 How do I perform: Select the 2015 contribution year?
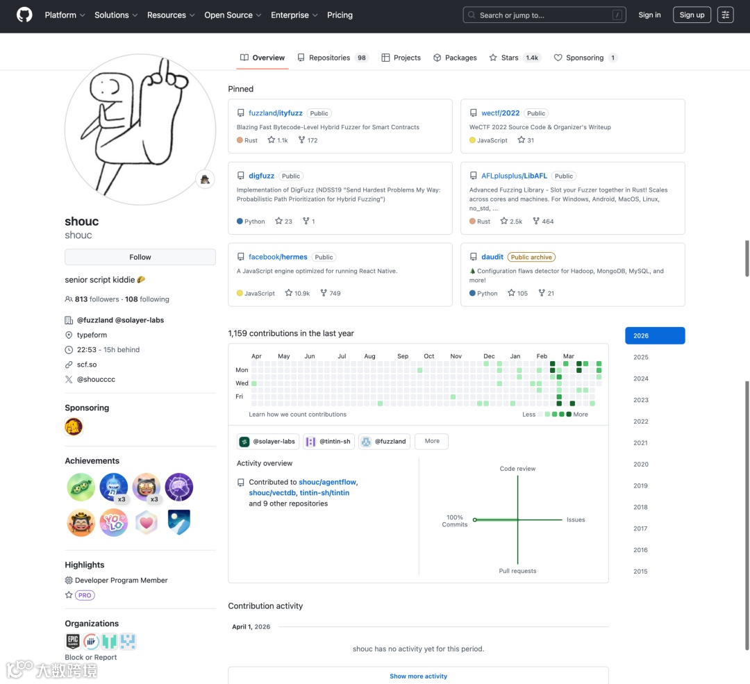click(x=640, y=571)
